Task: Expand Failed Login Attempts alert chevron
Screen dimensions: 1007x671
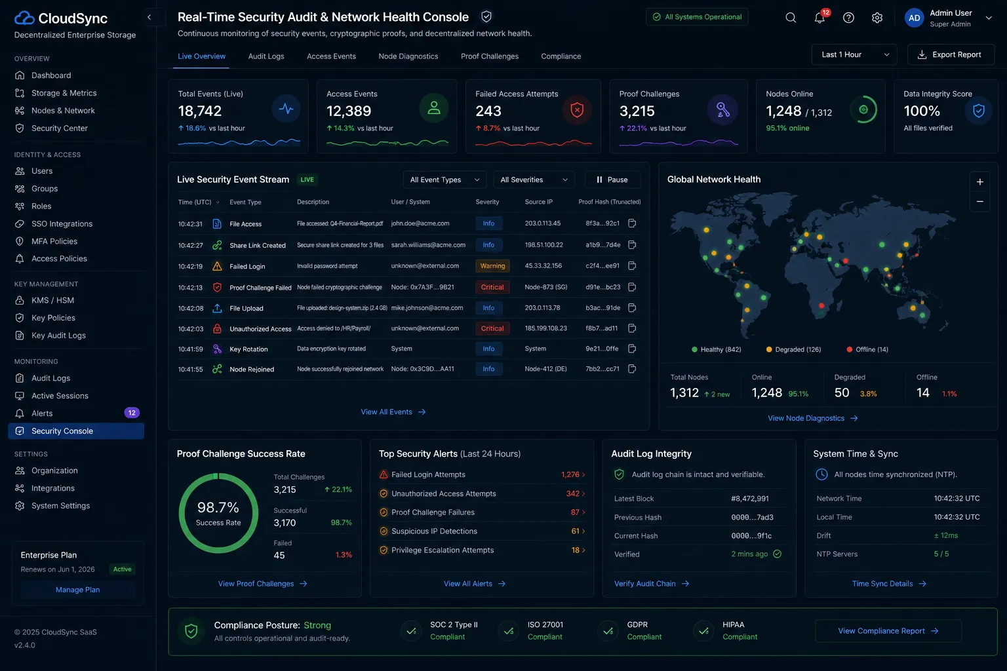Action: [583, 475]
